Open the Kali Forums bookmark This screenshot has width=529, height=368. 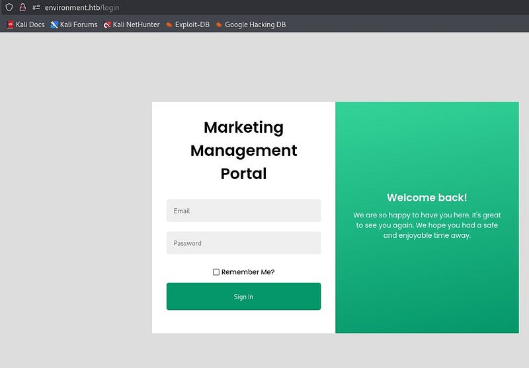pos(73,24)
